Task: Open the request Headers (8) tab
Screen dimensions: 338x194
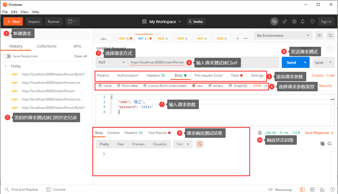Action: [x=156, y=75]
